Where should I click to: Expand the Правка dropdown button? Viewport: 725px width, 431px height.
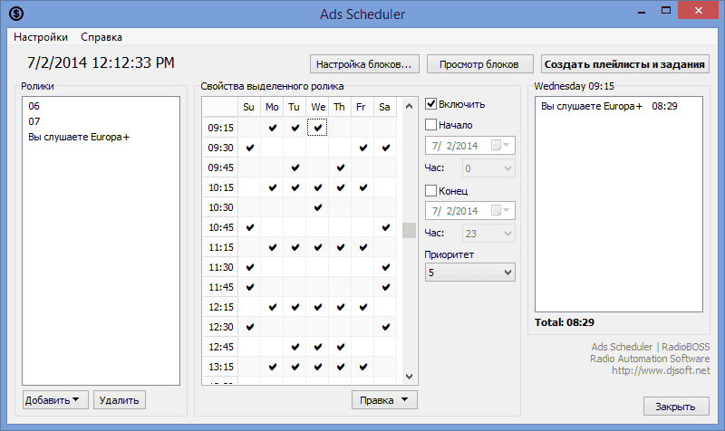coord(384,400)
